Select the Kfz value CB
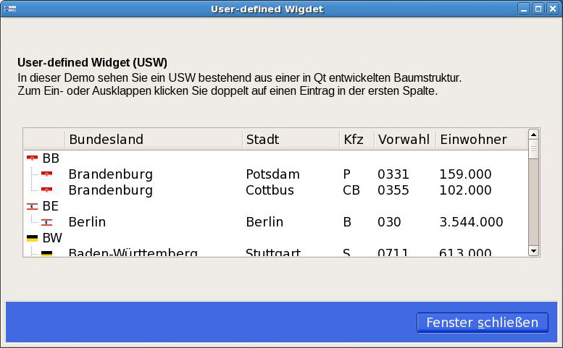This screenshot has height=348, width=563. click(351, 190)
